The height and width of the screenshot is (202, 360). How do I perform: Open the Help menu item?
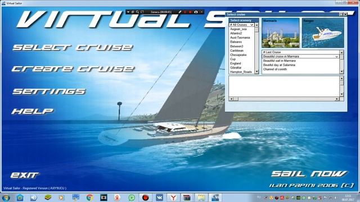click(33, 111)
